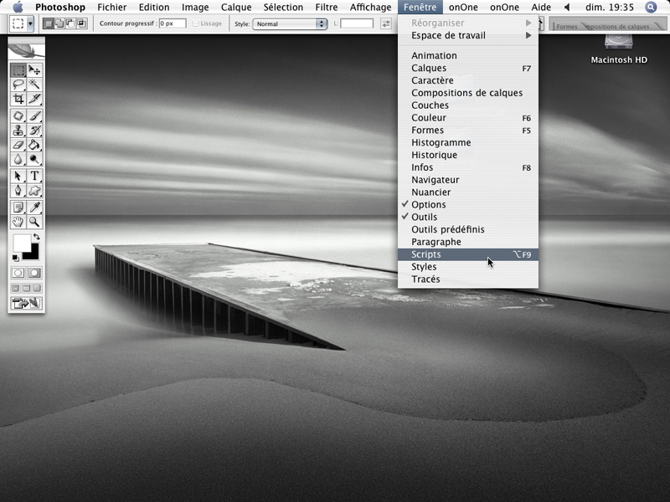670x502 pixels.
Task: Uncheck Options in the Fenêtre menu
Action: click(x=468, y=204)
